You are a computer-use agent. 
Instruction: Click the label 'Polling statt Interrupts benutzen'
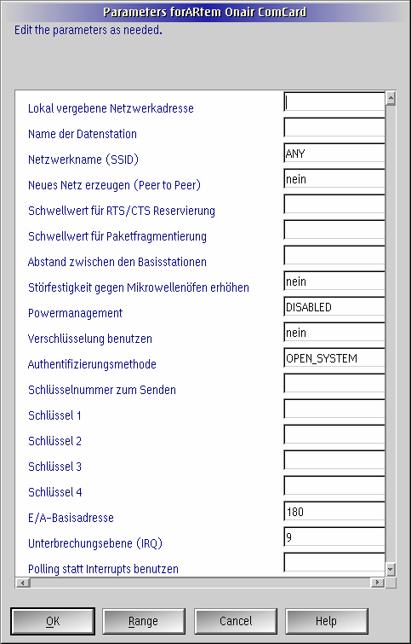coord(103,569)
